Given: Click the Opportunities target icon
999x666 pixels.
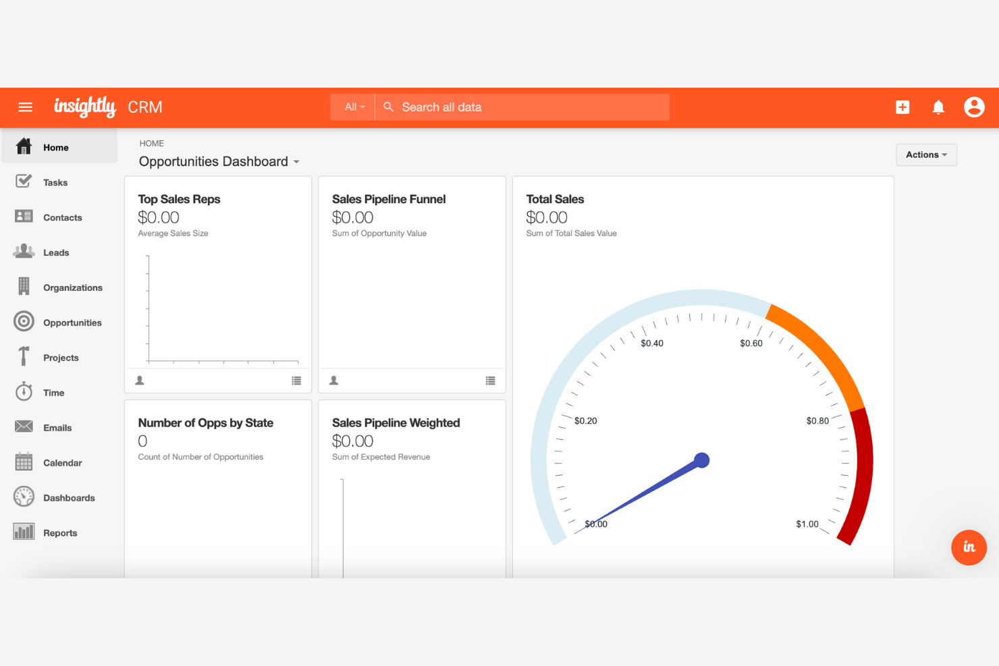Looking at the screenshot, I should click(x=24, y=321).
